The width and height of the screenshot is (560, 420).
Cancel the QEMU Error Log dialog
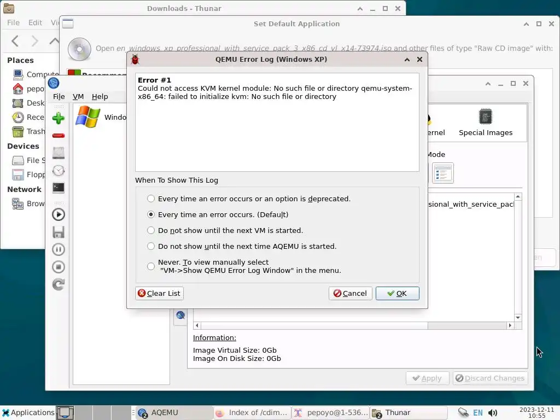pyautogui.click(x=351, y=293)
